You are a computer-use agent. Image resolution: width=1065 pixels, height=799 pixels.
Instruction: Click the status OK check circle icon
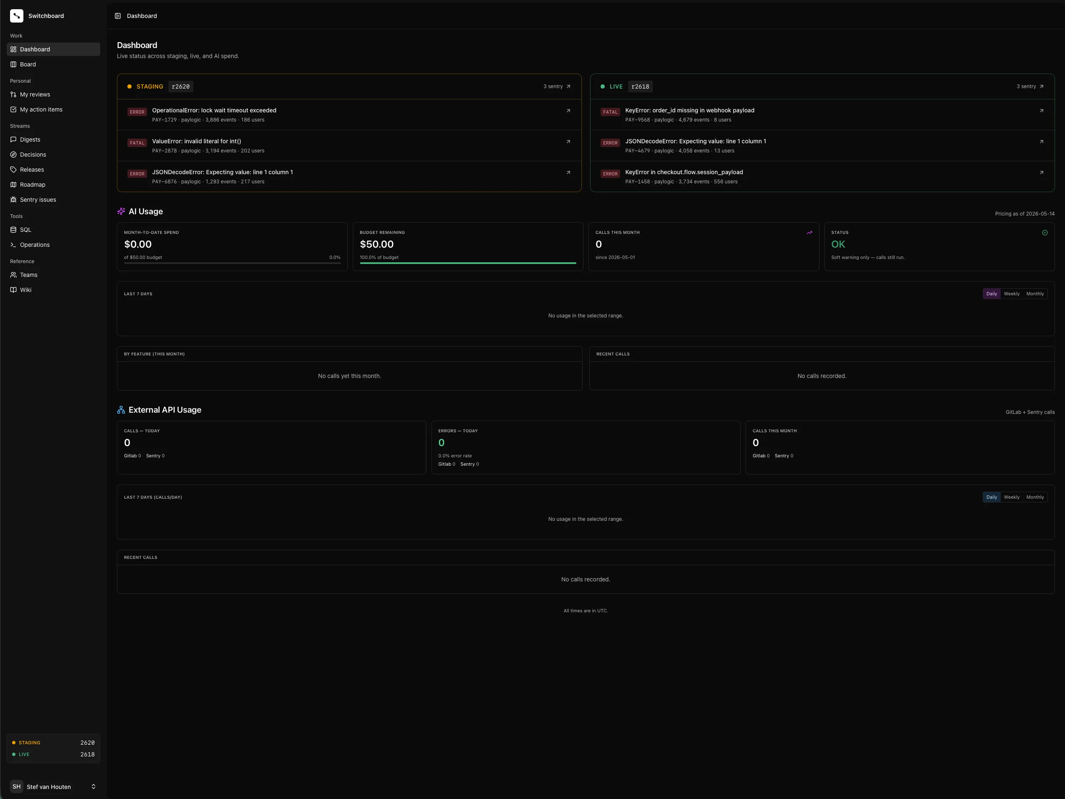click(1045, 233)
